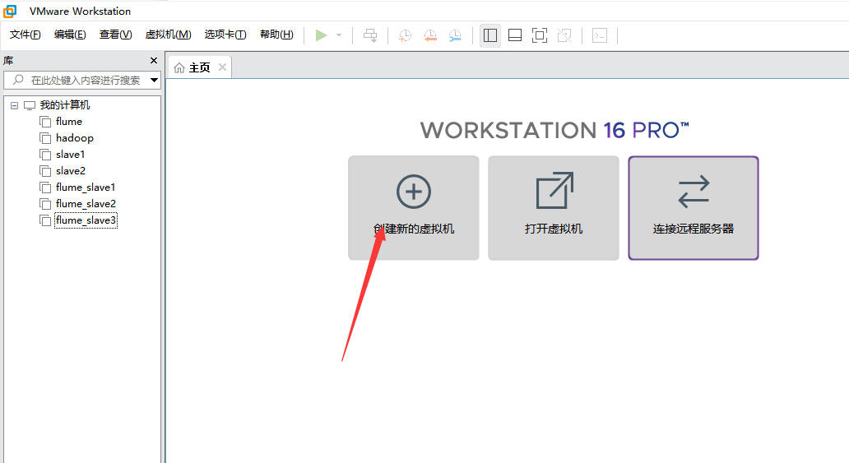Image resolution: width=849 pixels, height=463 pixels.
Task: Click the full screen mode icon
Action: pos(540,35)
